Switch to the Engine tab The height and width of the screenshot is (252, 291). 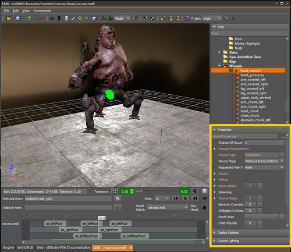[8, 247]
